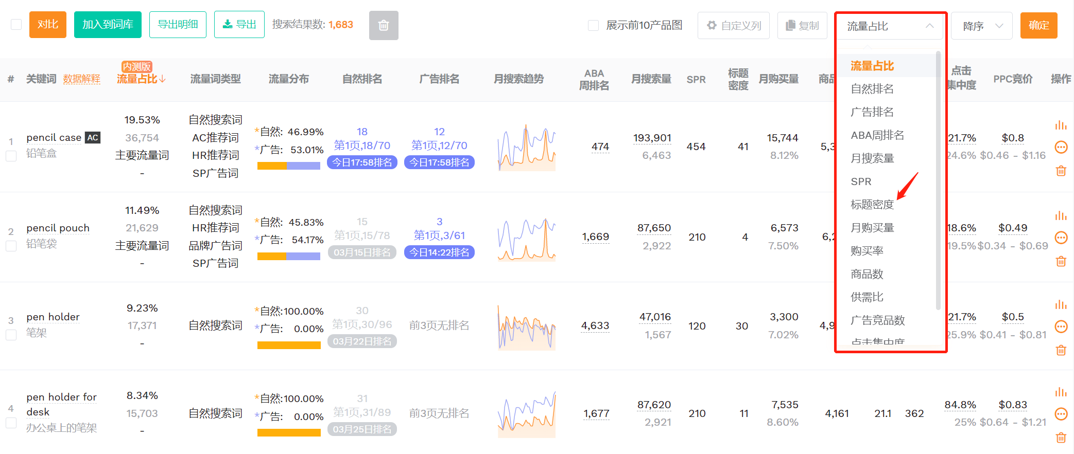Click bar chart icon for pen holder for desk
Screen dimensions: 1074x454
click(x=1061, y=392)
